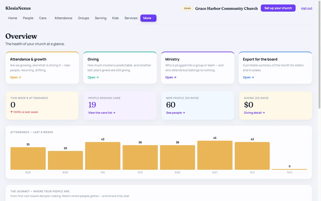
Task: Open the Giving report card
Action: pyautogui.click(x=120, y=68)
